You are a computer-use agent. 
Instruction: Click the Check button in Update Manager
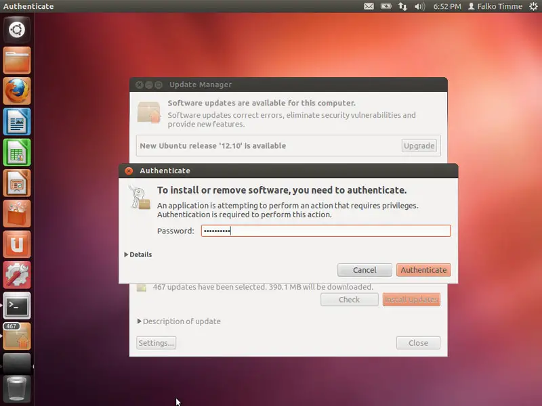349,300
